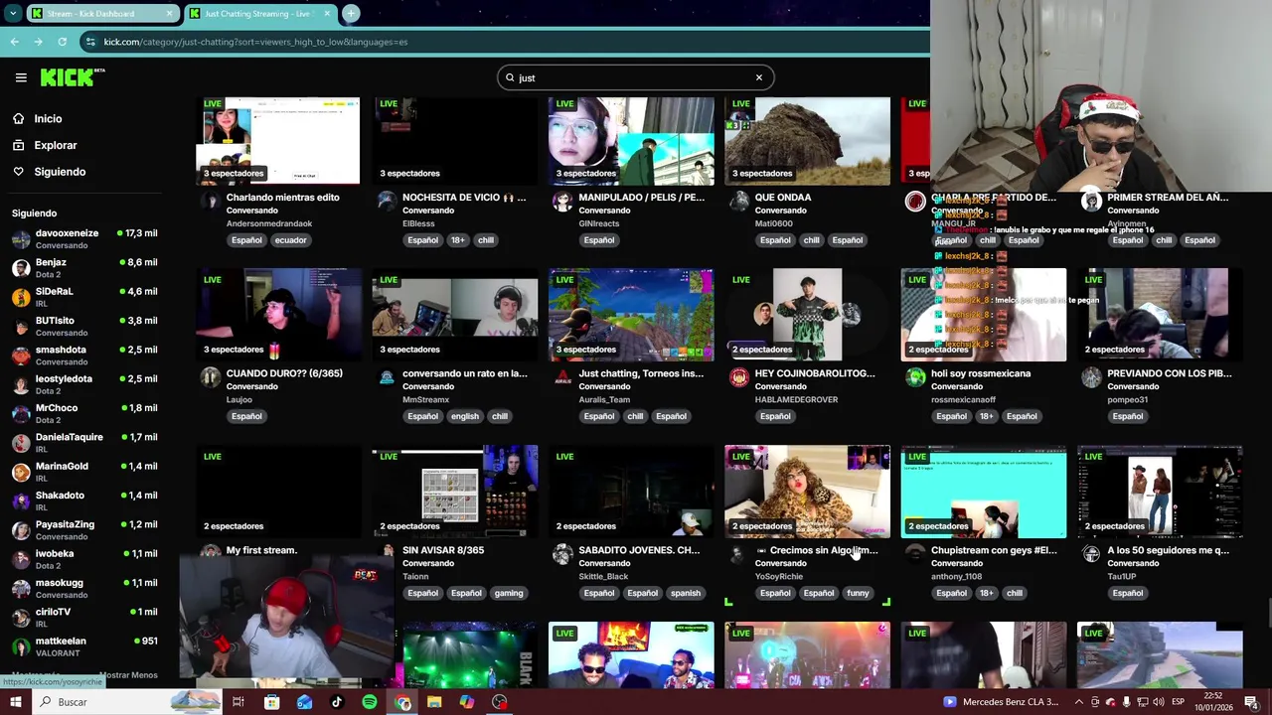Click the taskbar Buscar search box
This screenshot has width=1272, height=715.
[x=129, y=702]
